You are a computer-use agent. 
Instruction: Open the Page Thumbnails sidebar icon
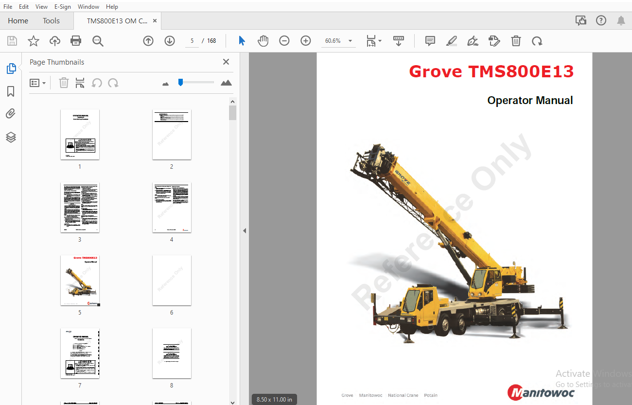coord(11,69)
